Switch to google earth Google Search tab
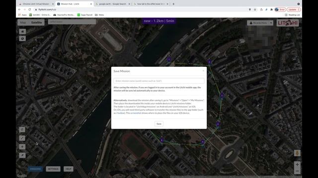 [x=113, y=4]
